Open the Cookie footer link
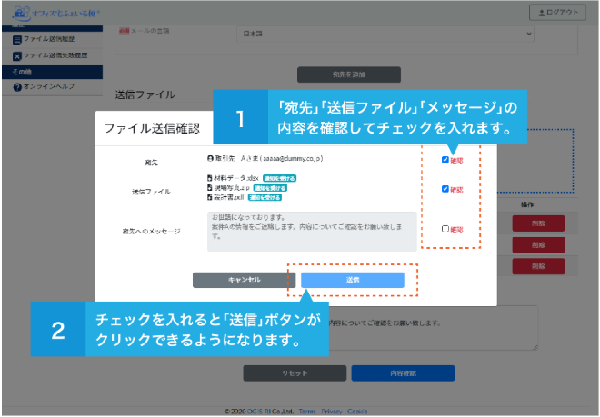The height and width of the screenshot is (417, 600). [357, 412]
